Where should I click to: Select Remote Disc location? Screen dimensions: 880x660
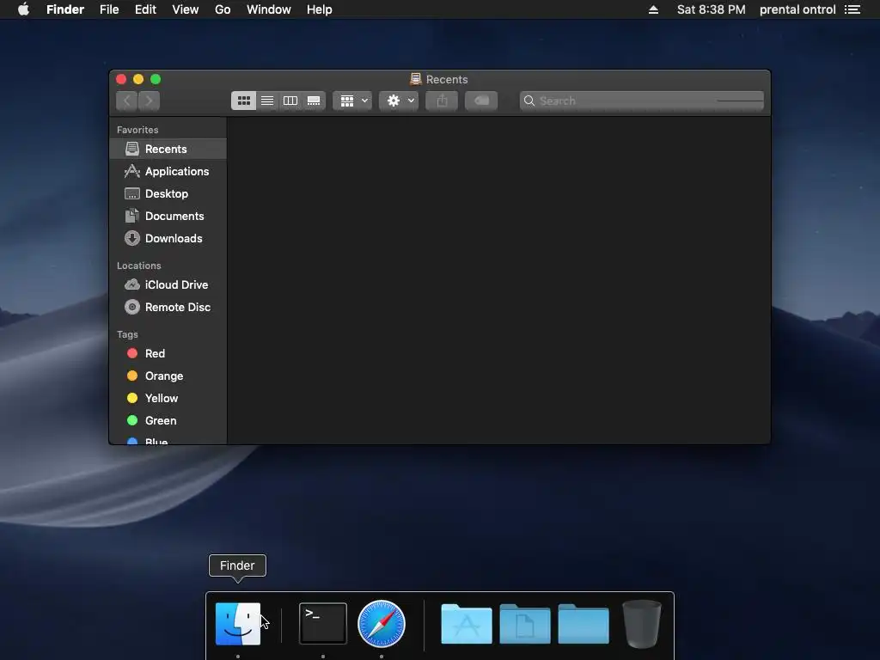(168, 307)
